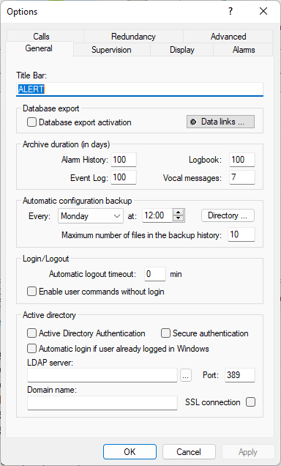Enable user commands without login

point(31,292)
